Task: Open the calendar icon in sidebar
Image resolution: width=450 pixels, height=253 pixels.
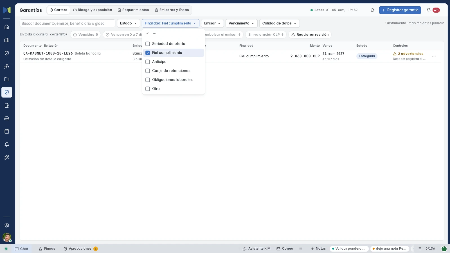Action: [x=7, y=131]
